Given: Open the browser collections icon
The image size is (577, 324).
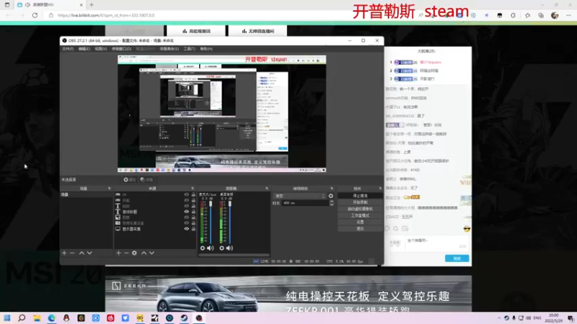Looking at the screenshot, I should tap(541, 15).
